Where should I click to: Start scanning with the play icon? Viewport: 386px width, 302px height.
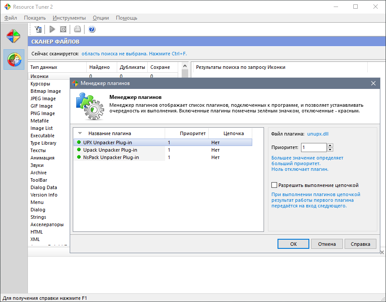52,29
